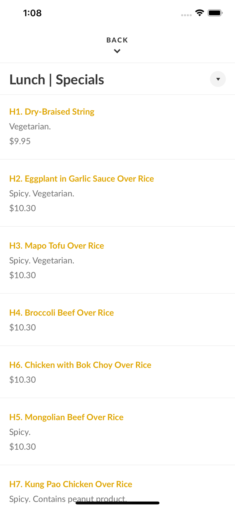
Task: Tap the home indicator bar at bottom
Action: (x=117, y=503)
